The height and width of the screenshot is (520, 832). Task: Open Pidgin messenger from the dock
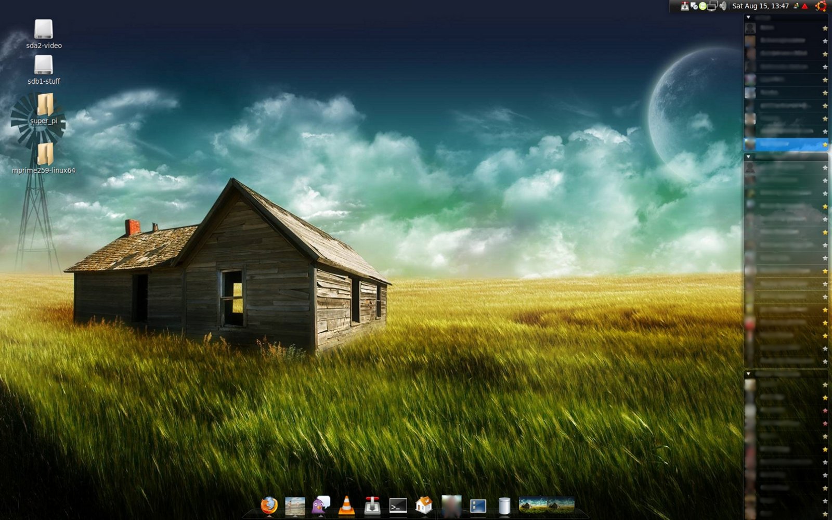(320, 504)
